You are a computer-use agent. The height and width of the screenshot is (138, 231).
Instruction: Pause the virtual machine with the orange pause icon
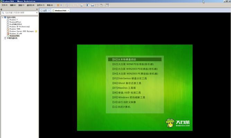(58, 5)
